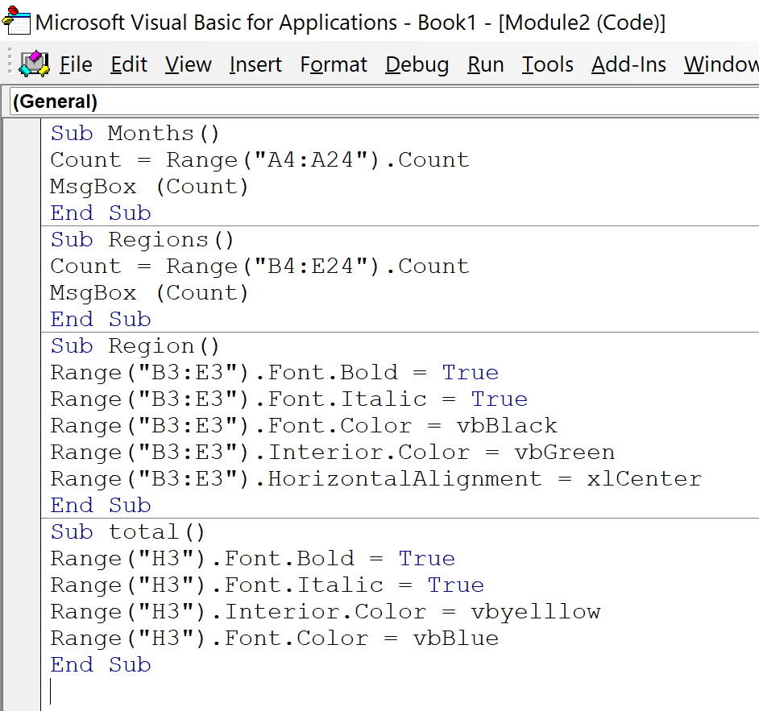Screen dimensions: 759x711
Task: Open the Edit menu
Action: [129, 64]
